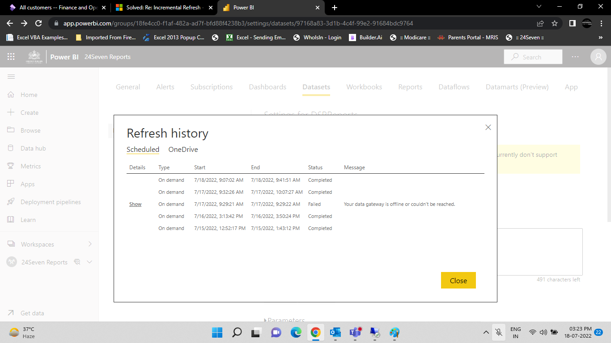Show hidden system tray icons
This screenshot has height=343, width=611.
pos(486,332)
